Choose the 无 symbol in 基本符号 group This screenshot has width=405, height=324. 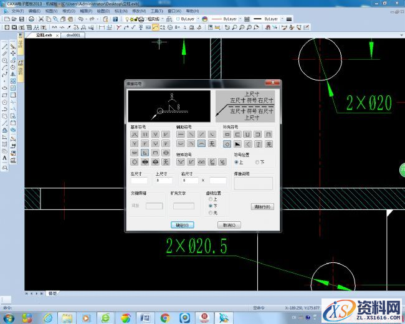(x=166, y=161)
